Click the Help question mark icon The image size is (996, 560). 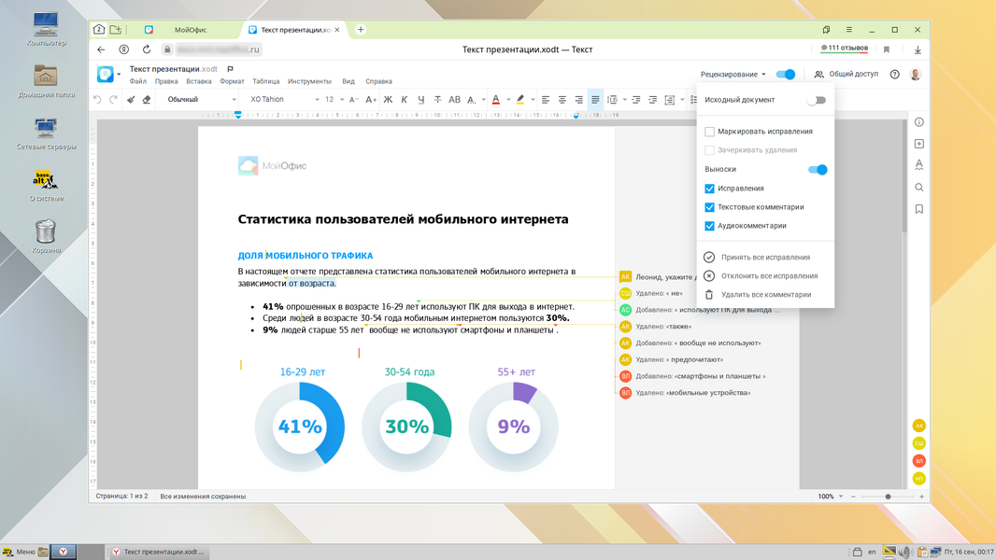894,75
